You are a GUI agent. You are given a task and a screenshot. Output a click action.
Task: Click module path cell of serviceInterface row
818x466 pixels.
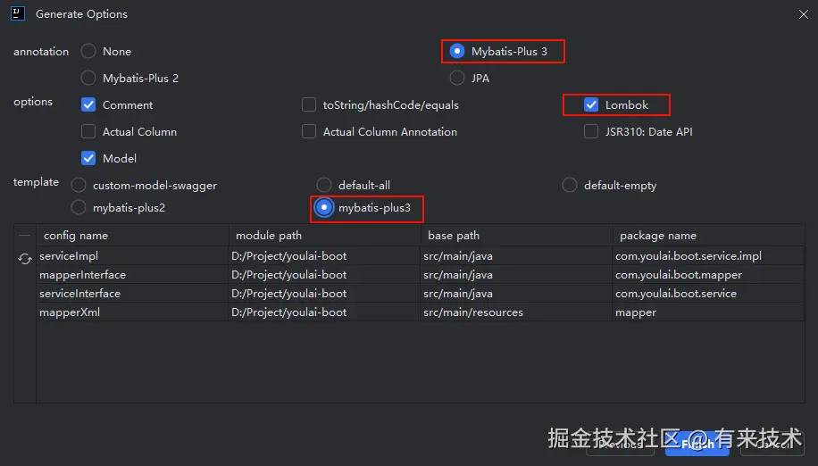click(324, 294)
